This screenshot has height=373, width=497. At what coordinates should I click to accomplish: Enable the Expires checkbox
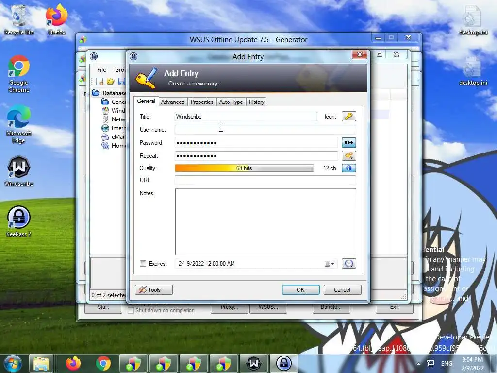pyautogui.click(x=143, y=264)
